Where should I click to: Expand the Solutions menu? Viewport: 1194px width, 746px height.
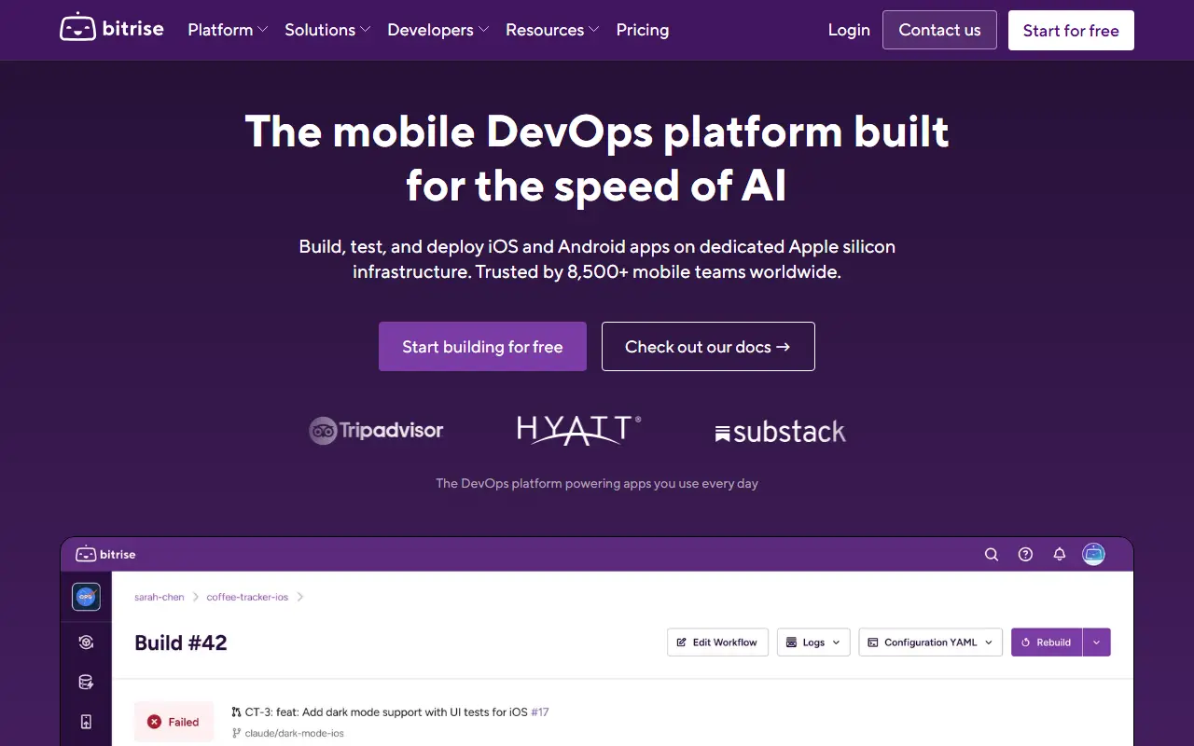point(327,30)
